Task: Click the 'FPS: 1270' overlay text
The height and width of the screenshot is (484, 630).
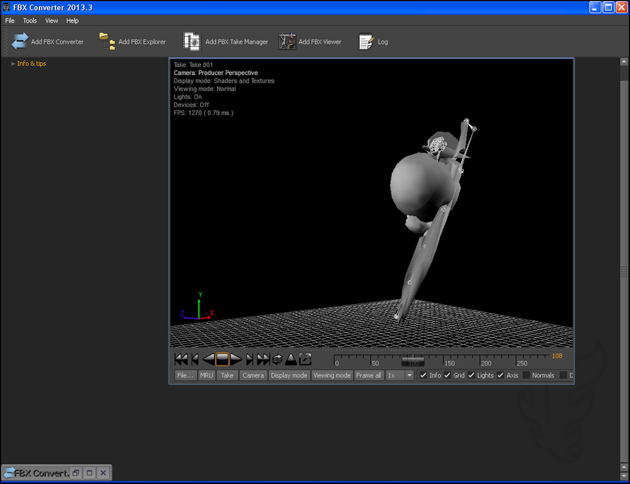Action: click(203, 113)
